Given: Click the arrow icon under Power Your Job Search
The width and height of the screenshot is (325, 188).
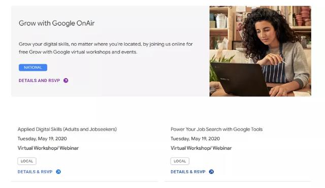Looking at the screenshot, I should 211,172.
